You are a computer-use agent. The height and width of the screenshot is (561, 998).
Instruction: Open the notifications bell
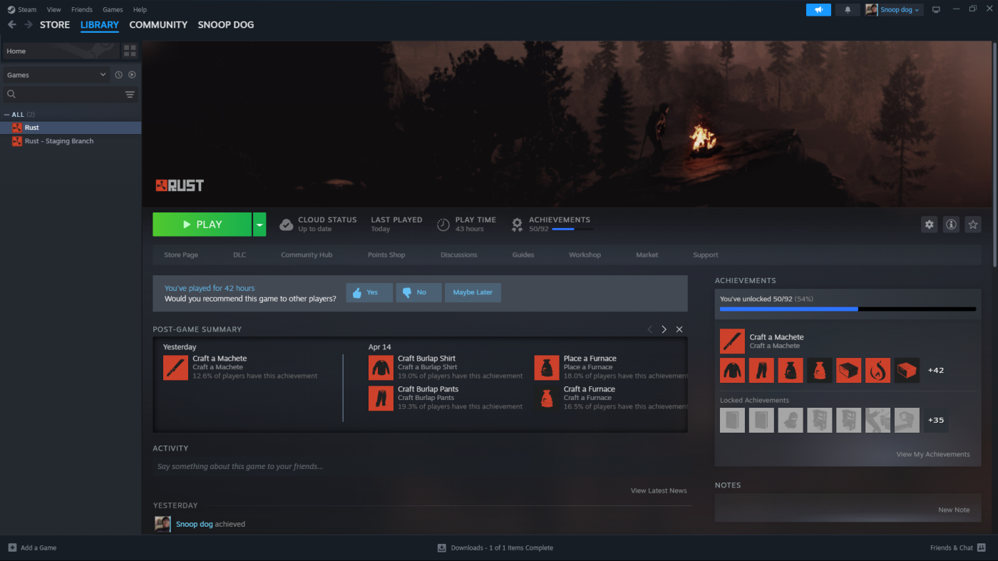[848, 10]
